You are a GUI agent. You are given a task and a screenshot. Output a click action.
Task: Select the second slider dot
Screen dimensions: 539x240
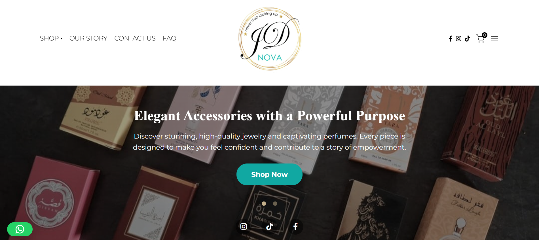pos(275,203)
